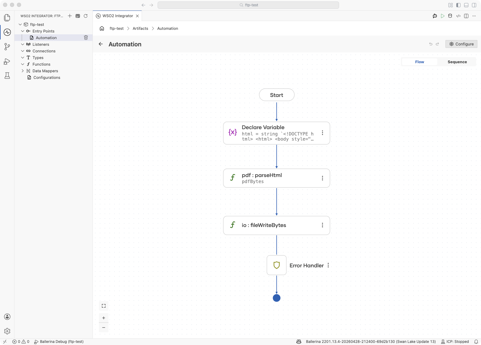Toggle the primary sidebar layout icon
481x345 pixels.
coord(458,5)
